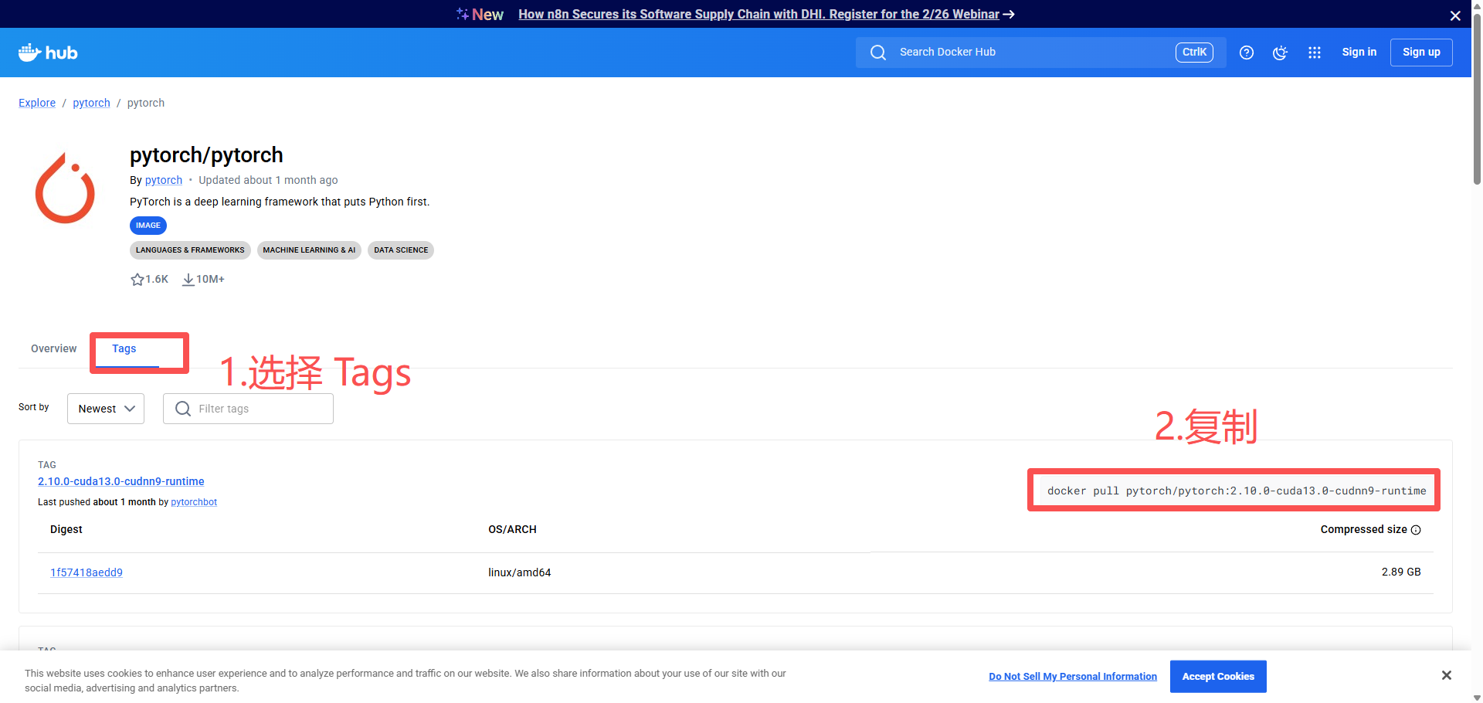
Task: Select the Machine Learning & AI chip
Action: tap(309, 250)
